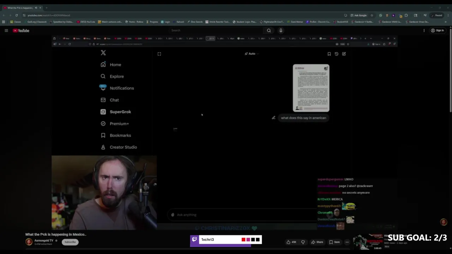Sign in to YouTube
The image size is (452, 254).
pyautogui.click(x=437, y=31)
